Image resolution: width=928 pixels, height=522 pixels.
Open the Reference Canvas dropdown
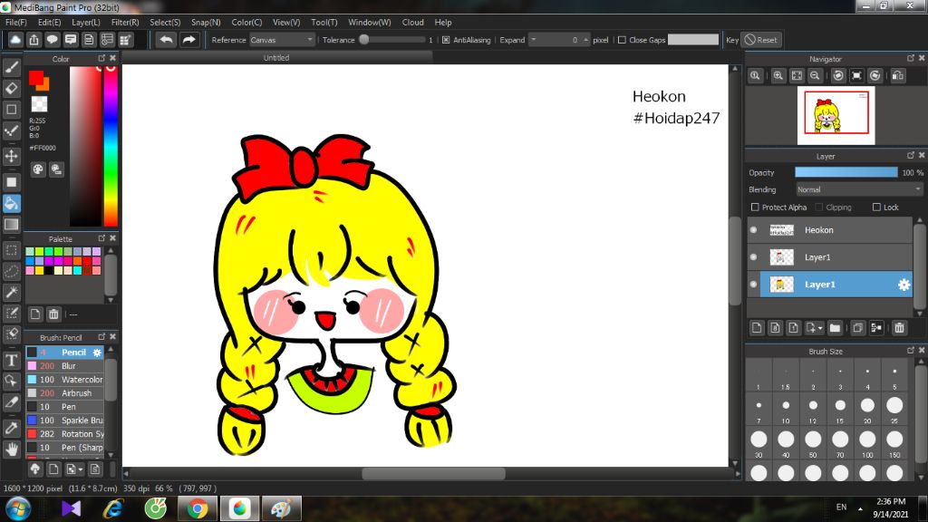pyautogui.click(x=281, y=40)
